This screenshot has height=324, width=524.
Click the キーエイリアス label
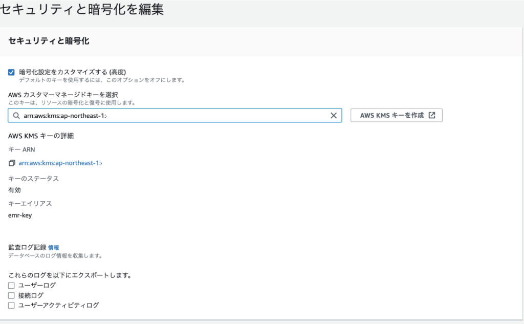click(x=30, y=204)
